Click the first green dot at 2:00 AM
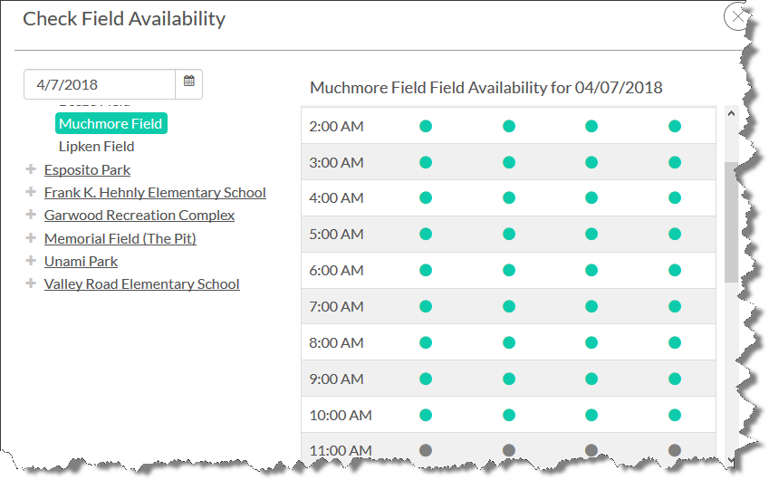Image resolution: width=769 pixels, height=480 pixels. 426,126
